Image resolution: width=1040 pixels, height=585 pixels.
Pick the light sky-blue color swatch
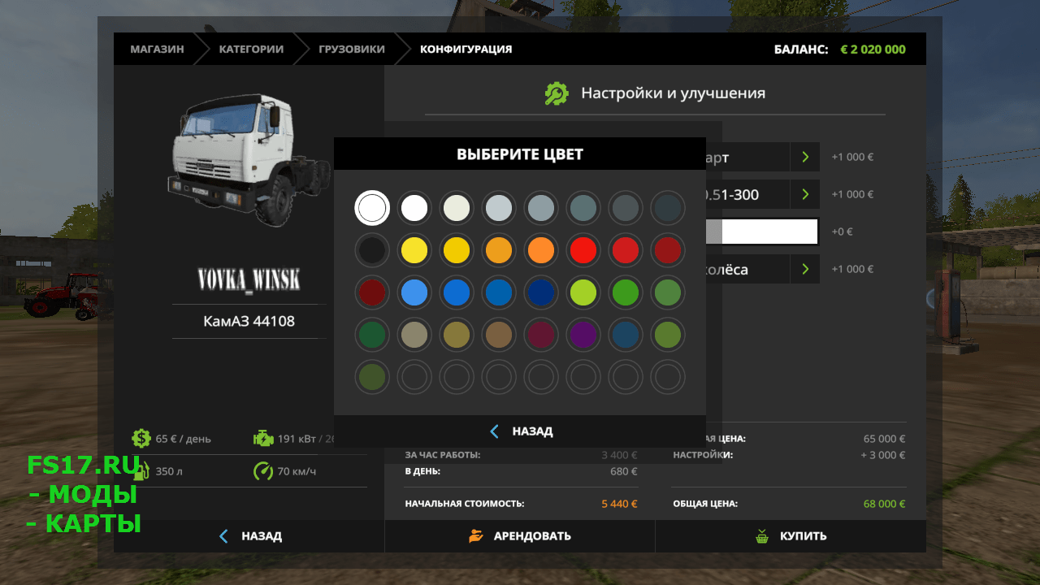click(x=414, y=292)
